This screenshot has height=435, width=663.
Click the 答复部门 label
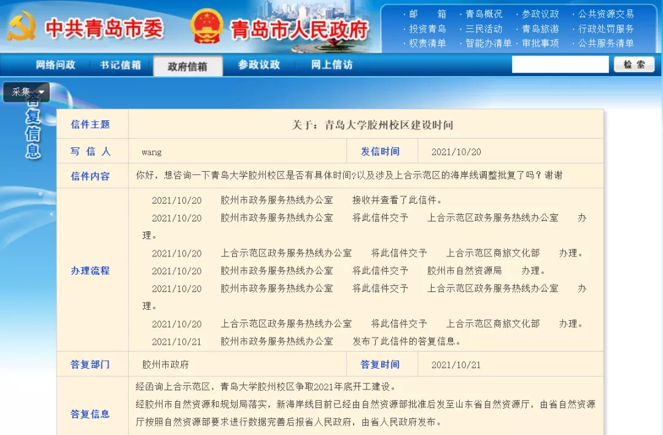pyautogui.click(x=90, y=364)
